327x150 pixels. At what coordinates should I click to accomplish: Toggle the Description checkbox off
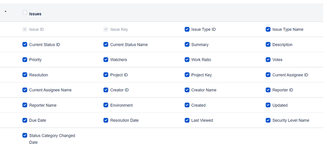[268, 45]
